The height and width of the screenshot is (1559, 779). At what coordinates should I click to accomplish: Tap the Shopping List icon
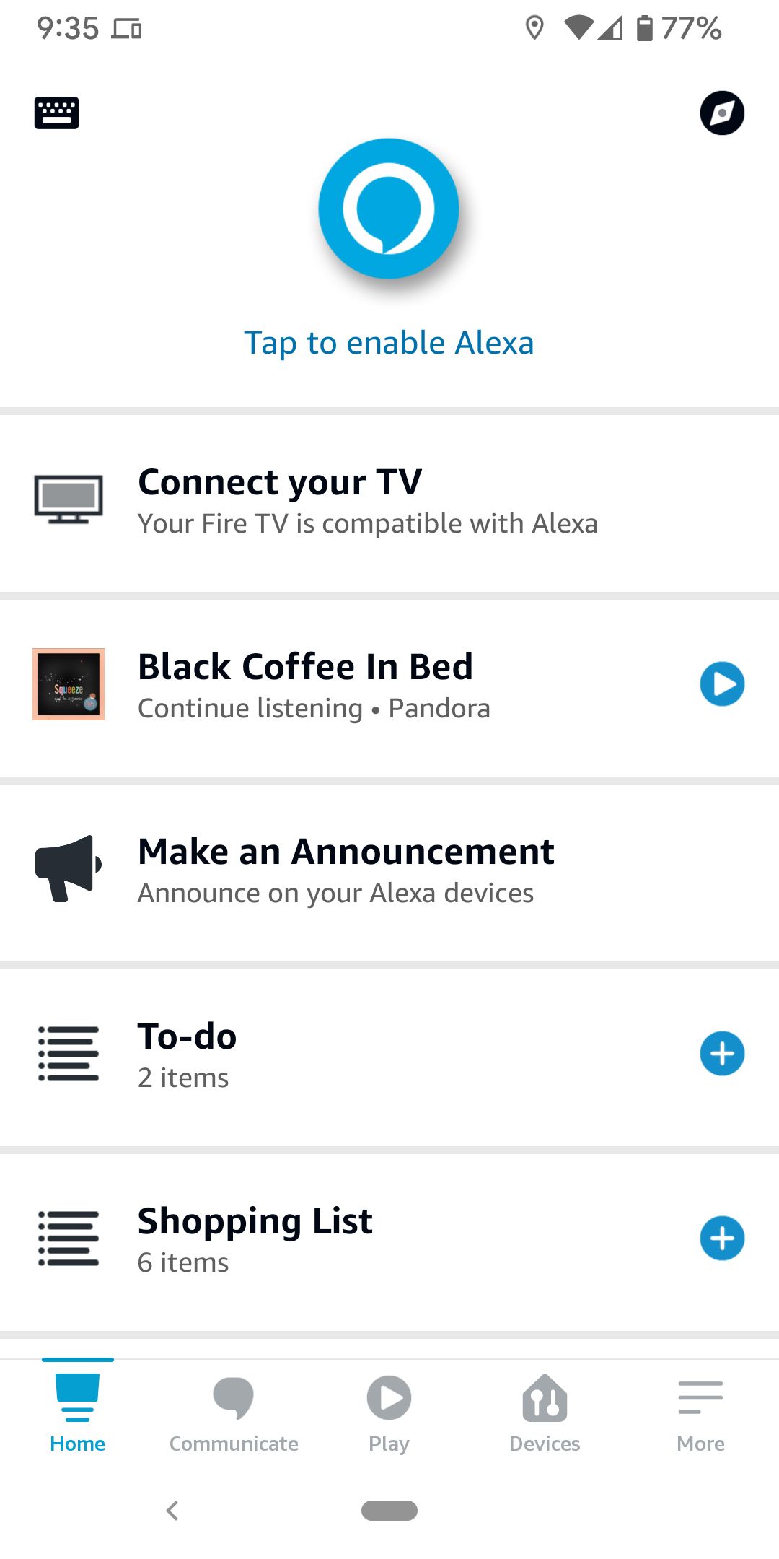pos(67,1238)
